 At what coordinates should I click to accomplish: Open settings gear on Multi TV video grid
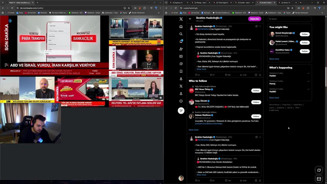click(x=160, y=98)
